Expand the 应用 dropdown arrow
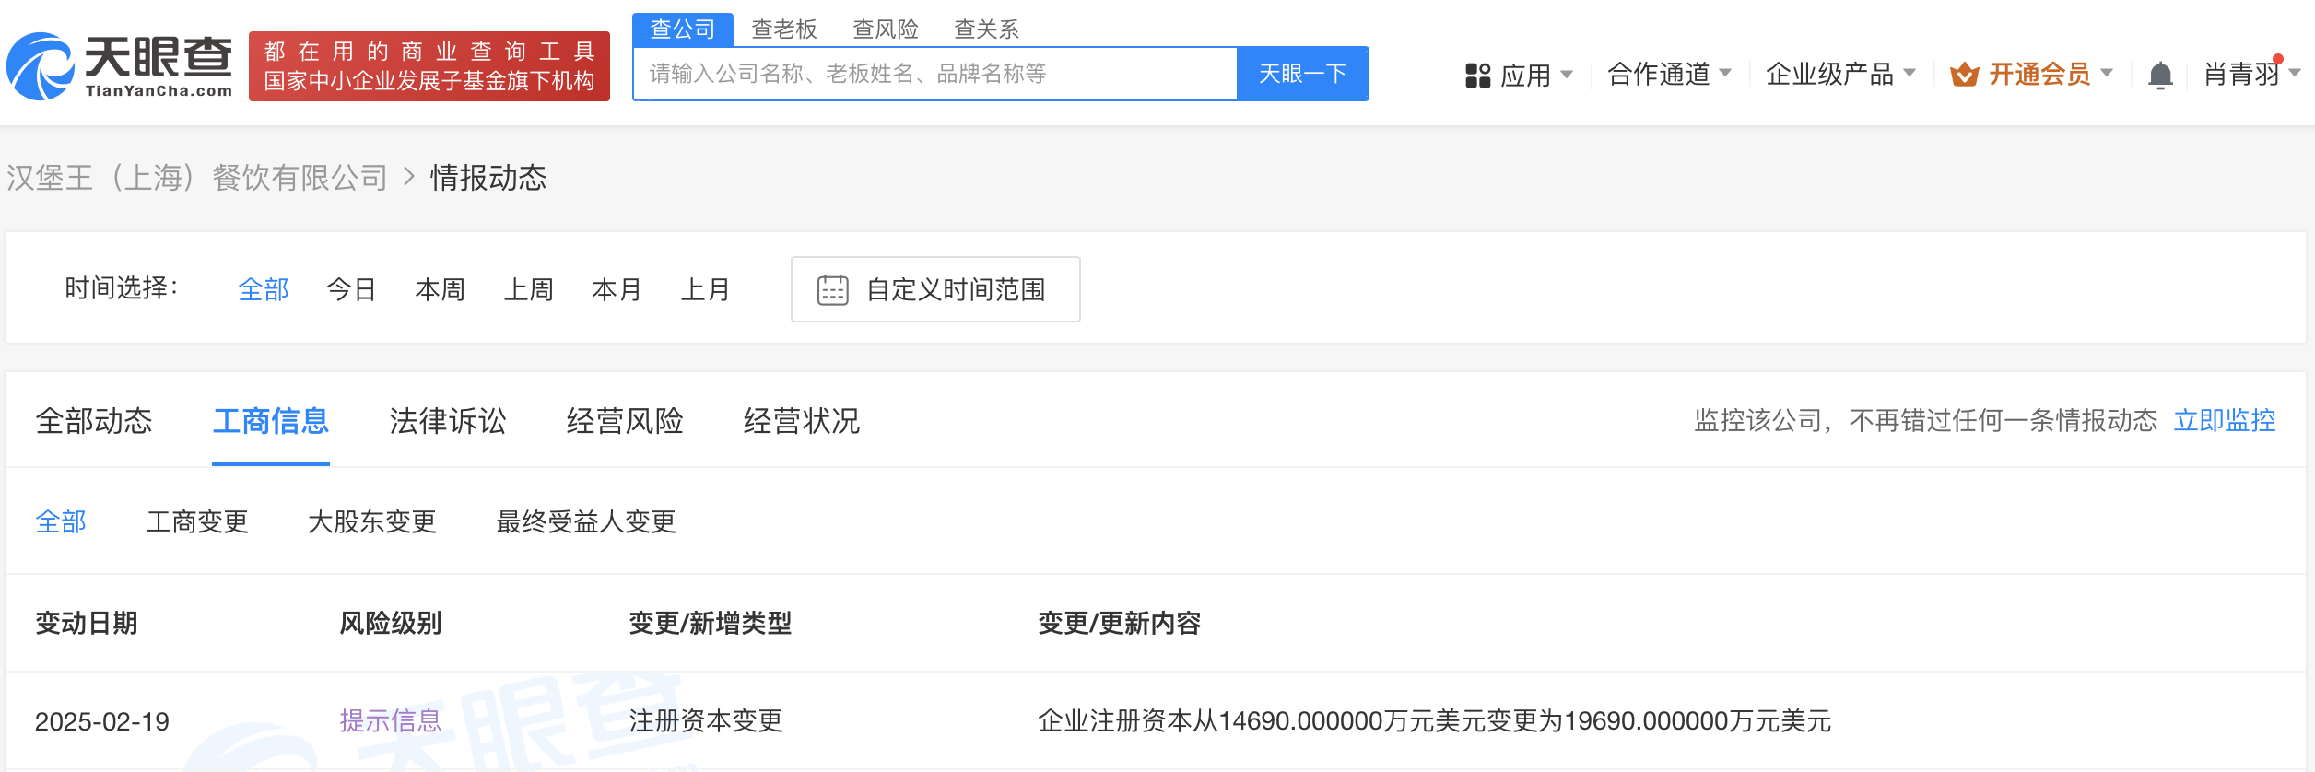The image size is (2315, 772). [1567, 75]
